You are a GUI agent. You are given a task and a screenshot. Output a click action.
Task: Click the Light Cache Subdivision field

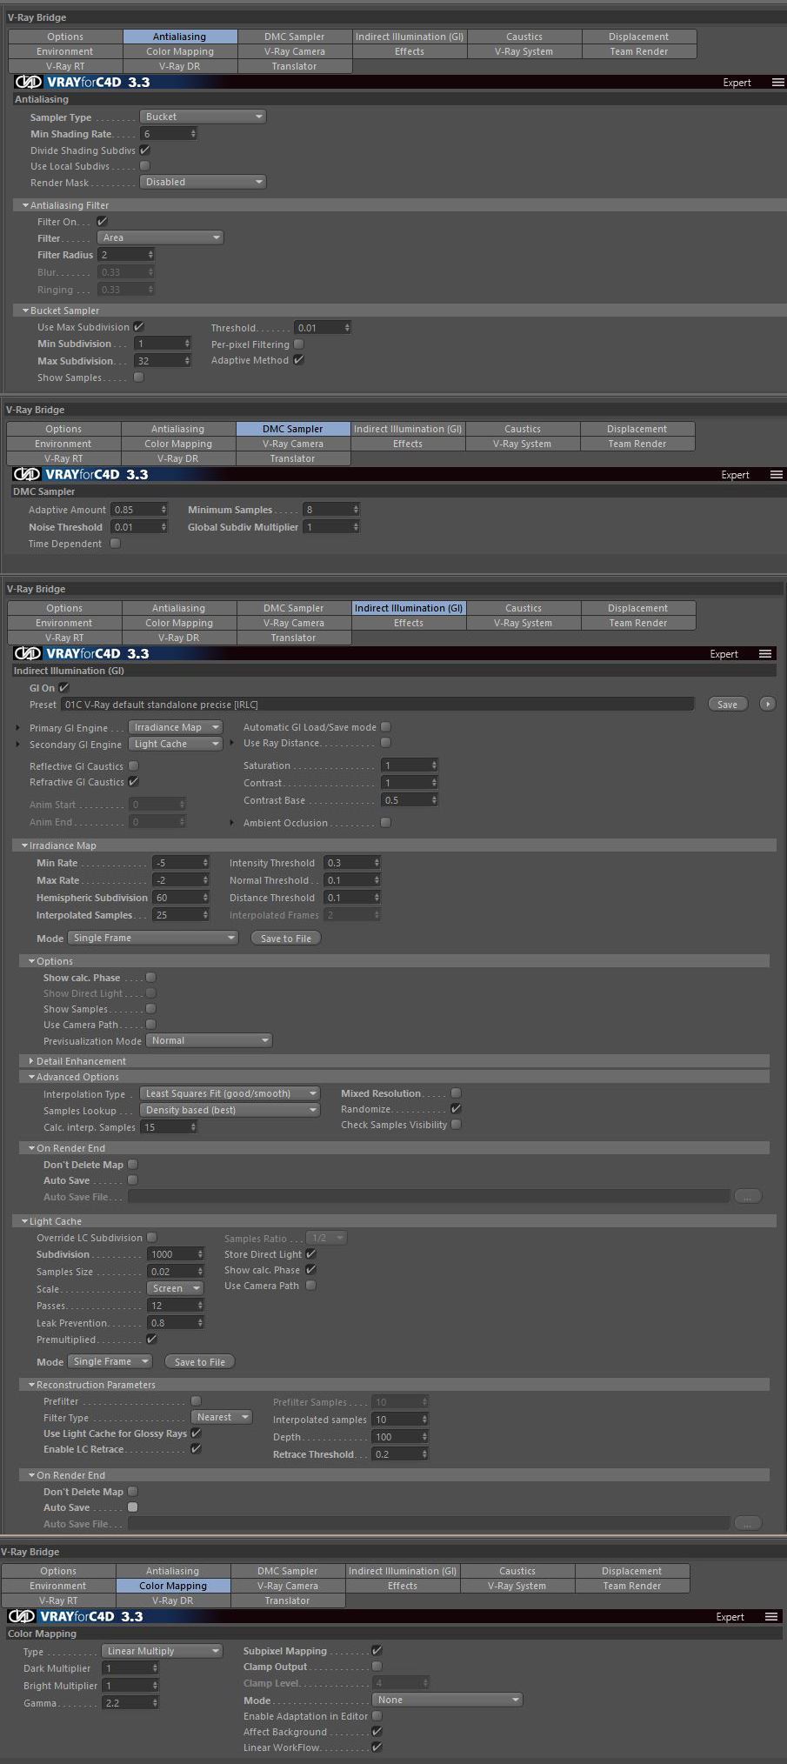click(x=176, y=1254)
